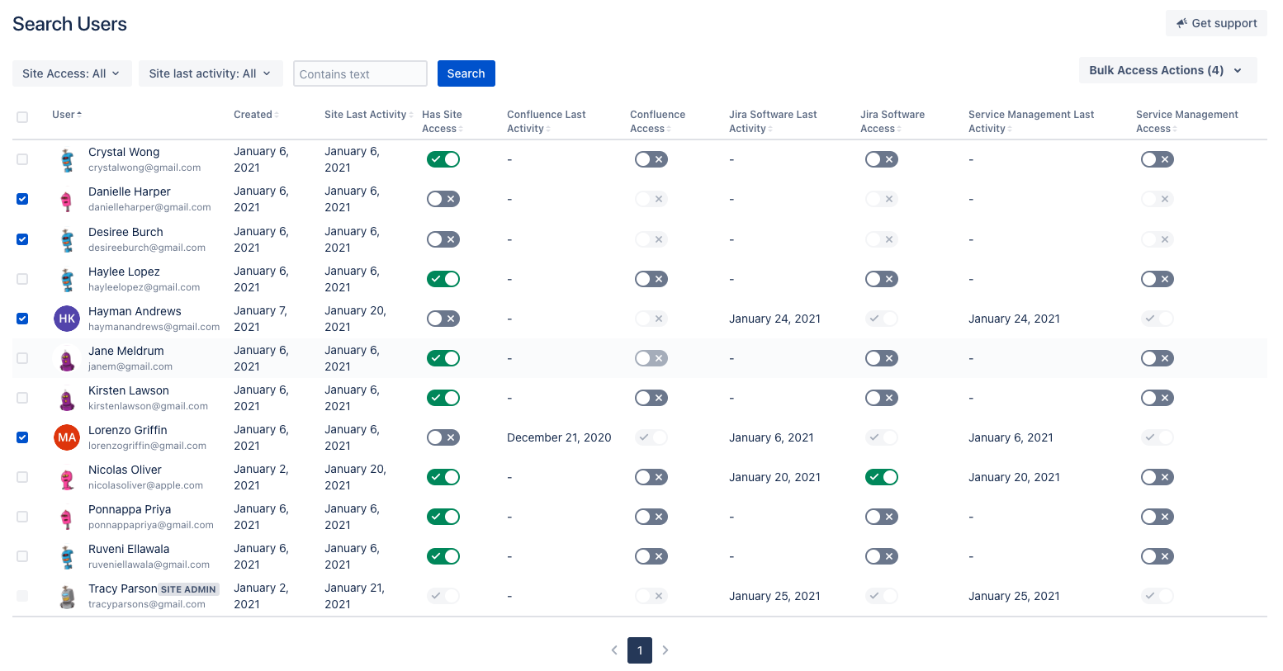Screen dimensions: 1283x671
Task: Click the megaphone icon in Get support
Action: (x=1182, y=23)
